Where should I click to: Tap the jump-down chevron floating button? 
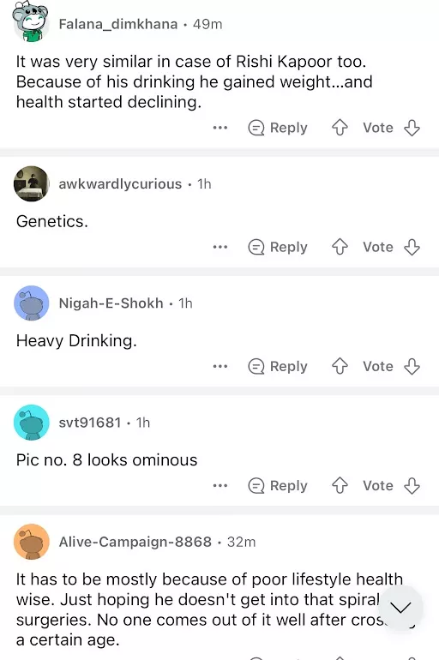tap(400, 607)
